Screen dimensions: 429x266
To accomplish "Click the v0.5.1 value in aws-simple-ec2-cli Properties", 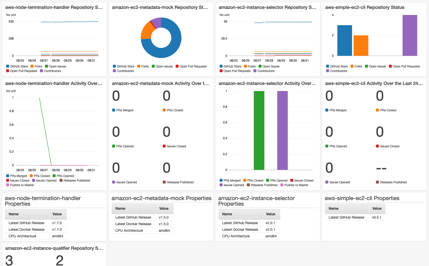I will (377, 217).
